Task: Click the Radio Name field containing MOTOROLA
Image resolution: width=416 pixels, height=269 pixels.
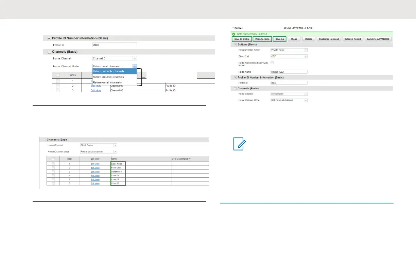Action: (x=289, y=72)
